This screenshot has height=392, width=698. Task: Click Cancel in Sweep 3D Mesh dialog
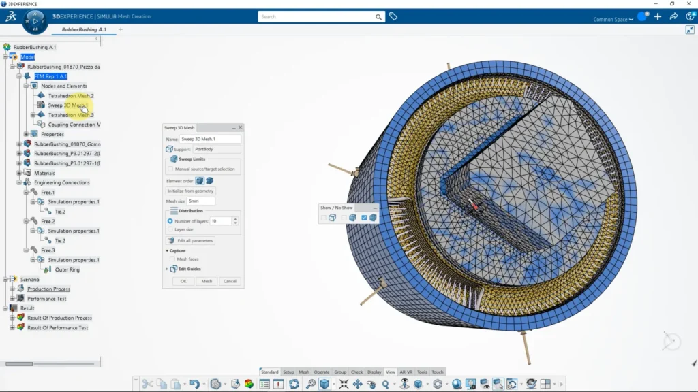[x=230, y=281]
